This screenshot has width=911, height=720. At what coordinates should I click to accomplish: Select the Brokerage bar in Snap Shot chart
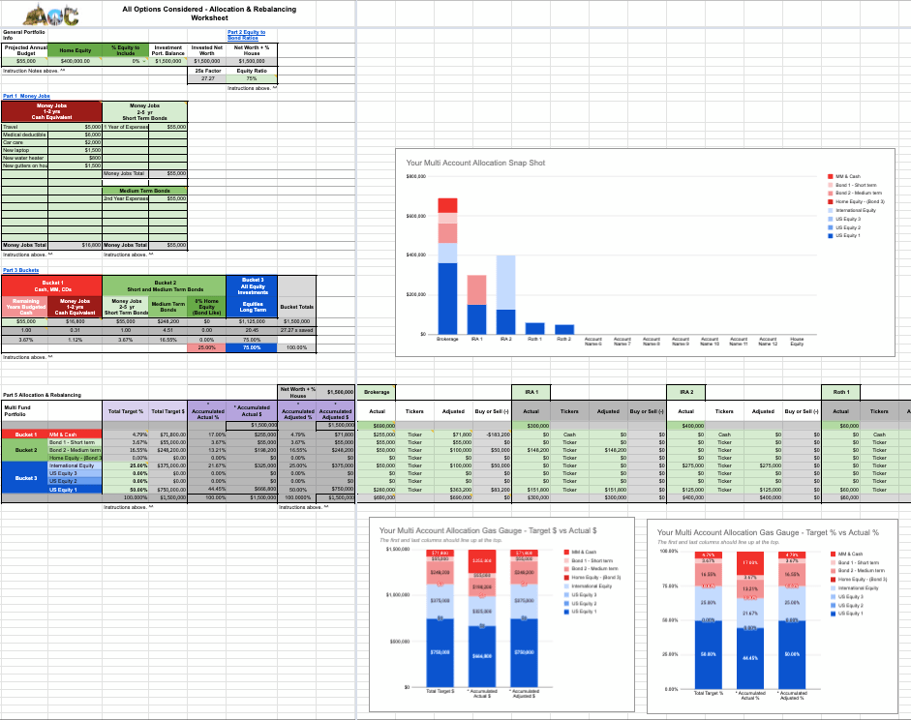click(x=447, y=266)
